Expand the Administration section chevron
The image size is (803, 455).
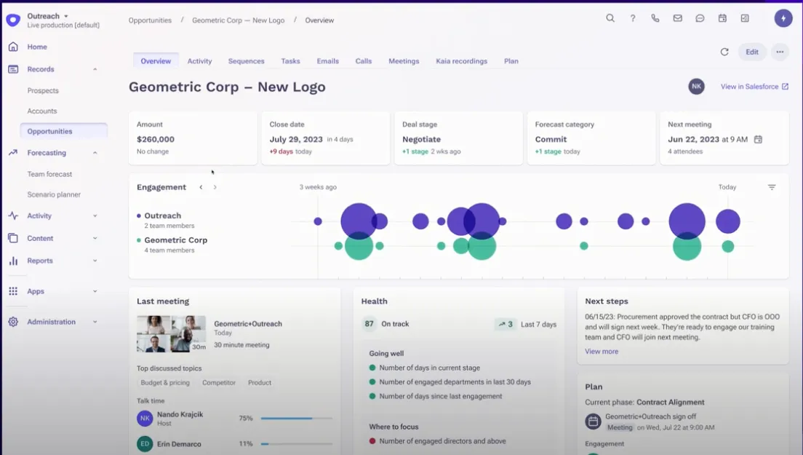(95, 322)
